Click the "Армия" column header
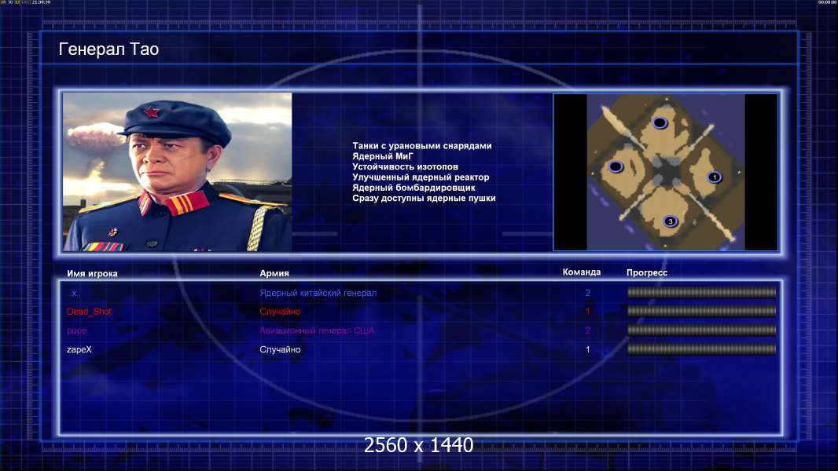This screenshot has height=471, width=838. (274, 273)
